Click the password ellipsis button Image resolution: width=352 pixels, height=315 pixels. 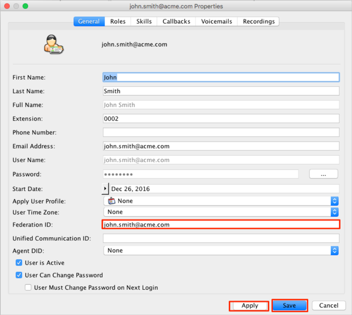[x=323, y=174]
